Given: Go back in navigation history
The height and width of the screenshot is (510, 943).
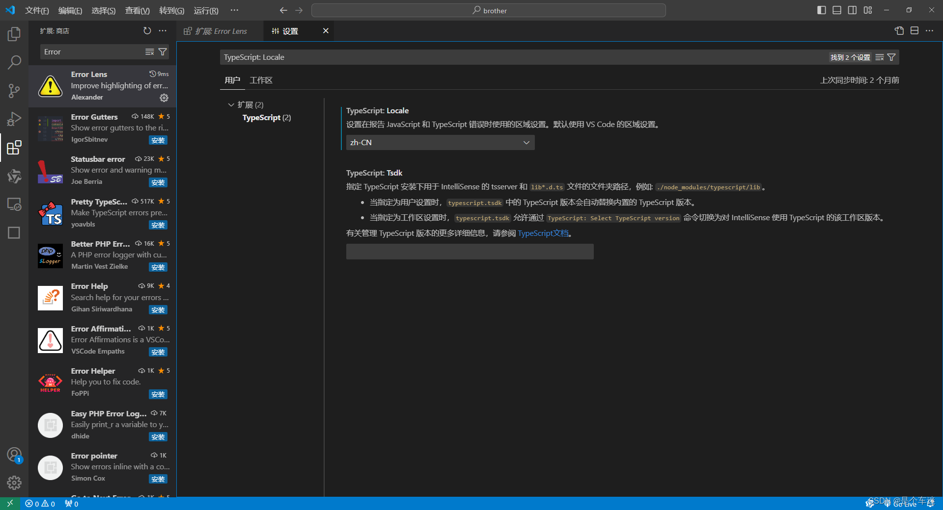Looking at the screenshot, I should pyautogui.click(x=283, y=10).
